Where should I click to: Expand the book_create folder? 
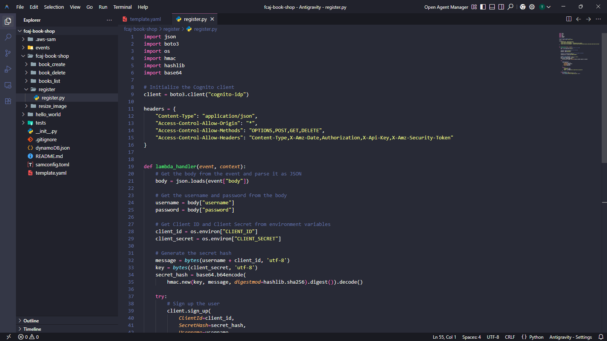coord(26,64)
